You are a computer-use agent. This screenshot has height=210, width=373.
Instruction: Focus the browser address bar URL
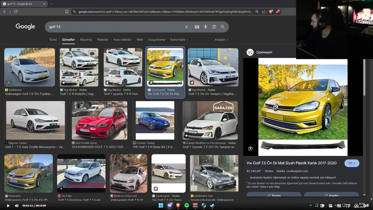coord(165,12)
